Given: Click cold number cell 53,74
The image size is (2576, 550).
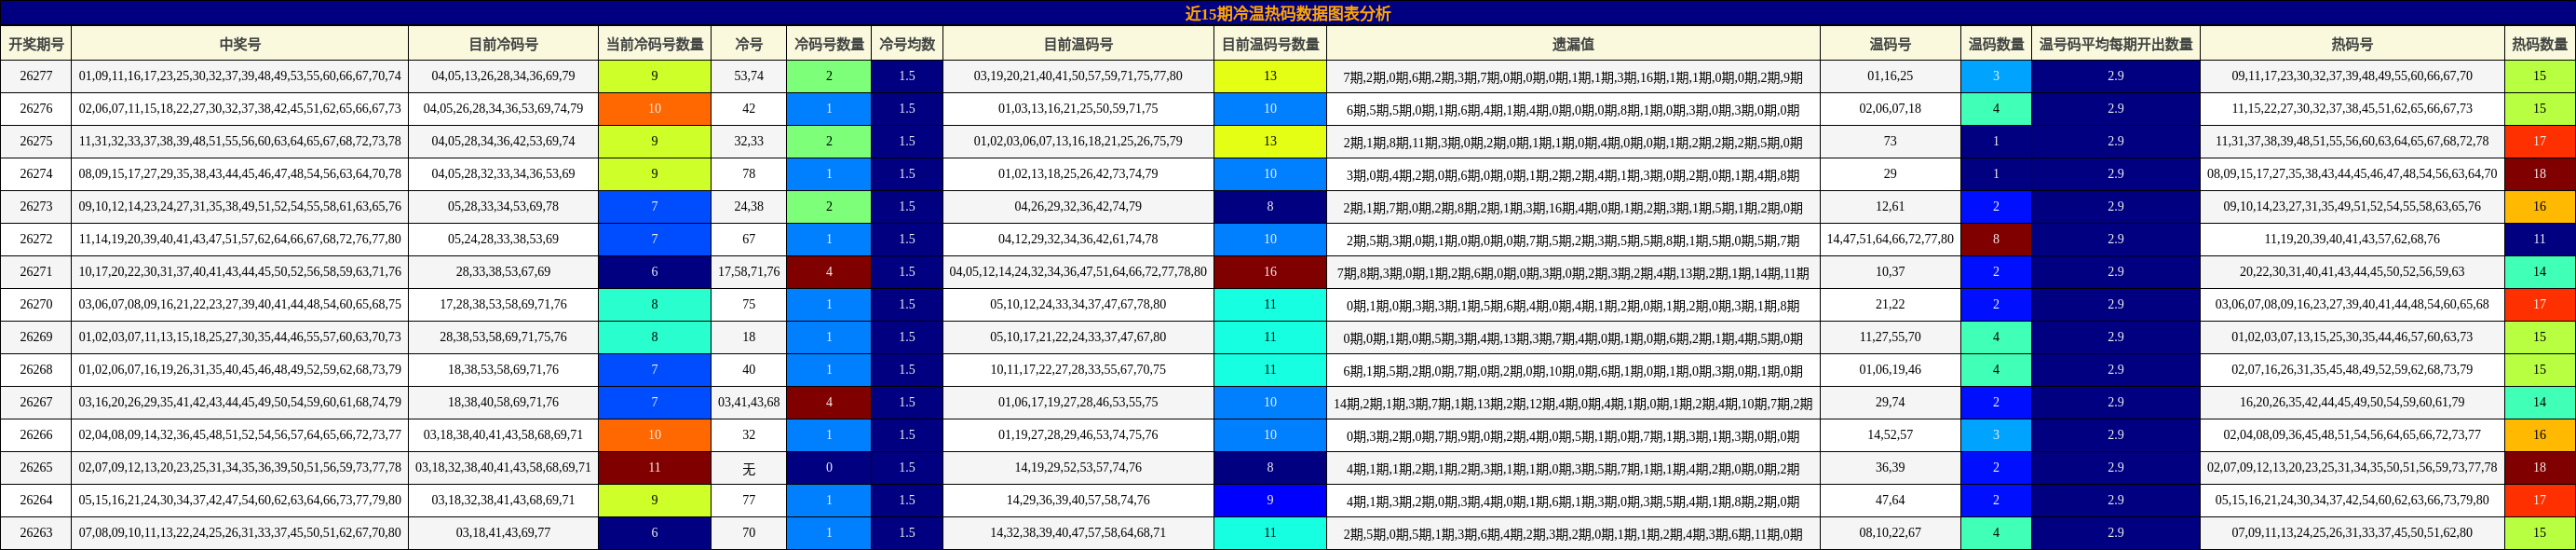Looking at the screenshot, I should pos(749,76).
